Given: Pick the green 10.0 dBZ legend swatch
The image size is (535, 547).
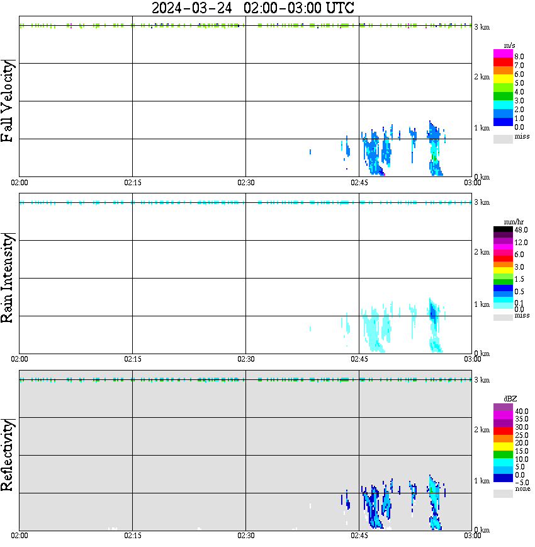Looking at the screenshot, I should (x=503, y=454).
